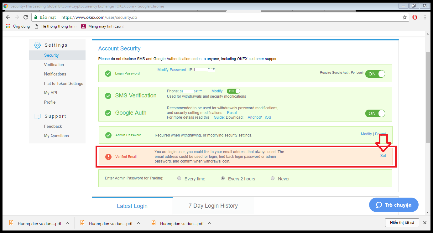
Task: Click the browser back arrow
Action: (x=8, y=17)
